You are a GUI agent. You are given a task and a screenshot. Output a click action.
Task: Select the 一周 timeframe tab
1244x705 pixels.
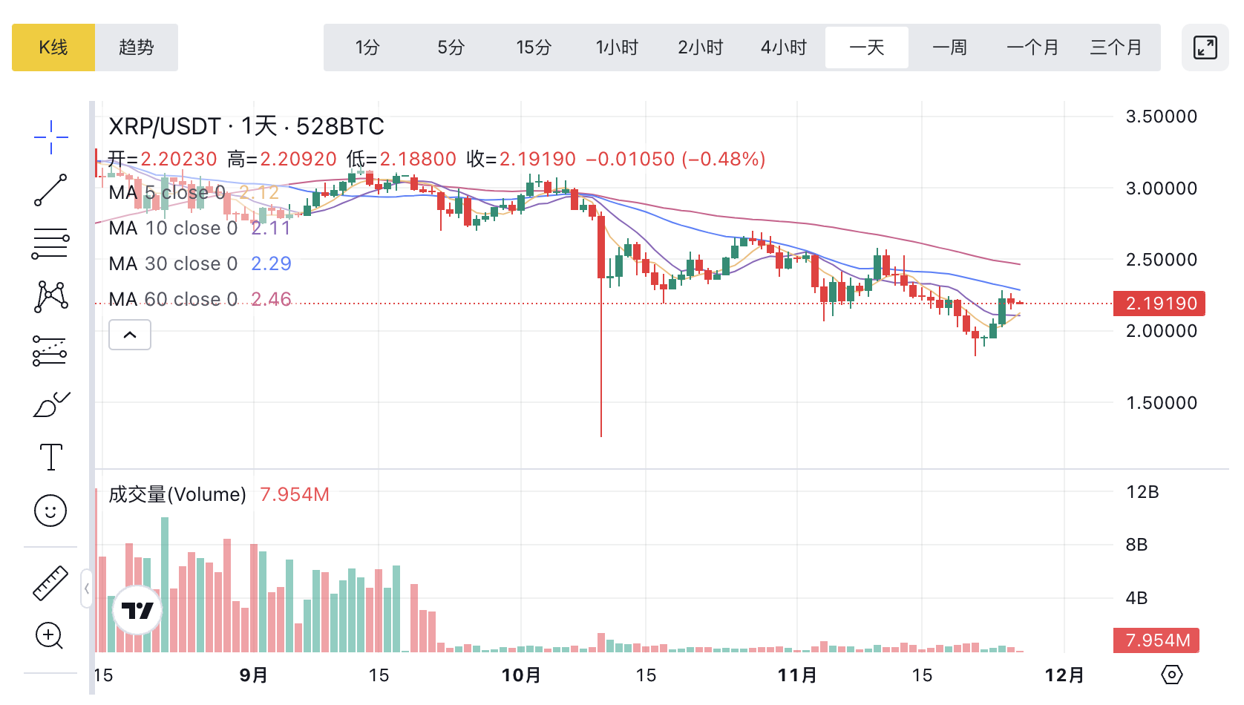click(x=950, y=47)
